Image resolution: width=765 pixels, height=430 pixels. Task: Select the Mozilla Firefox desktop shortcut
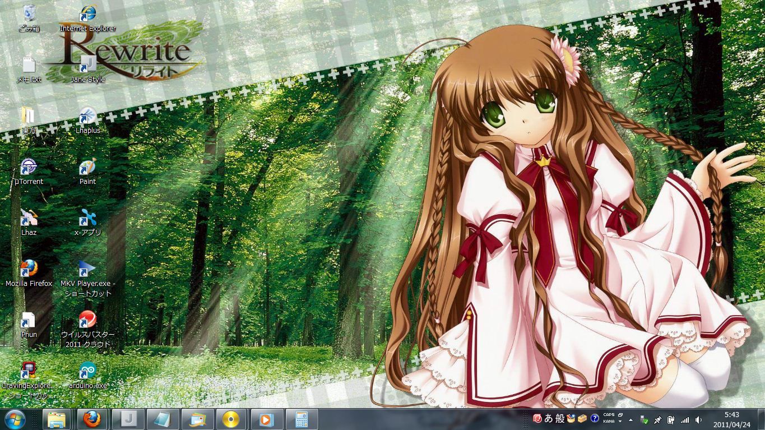click(29, 274)
